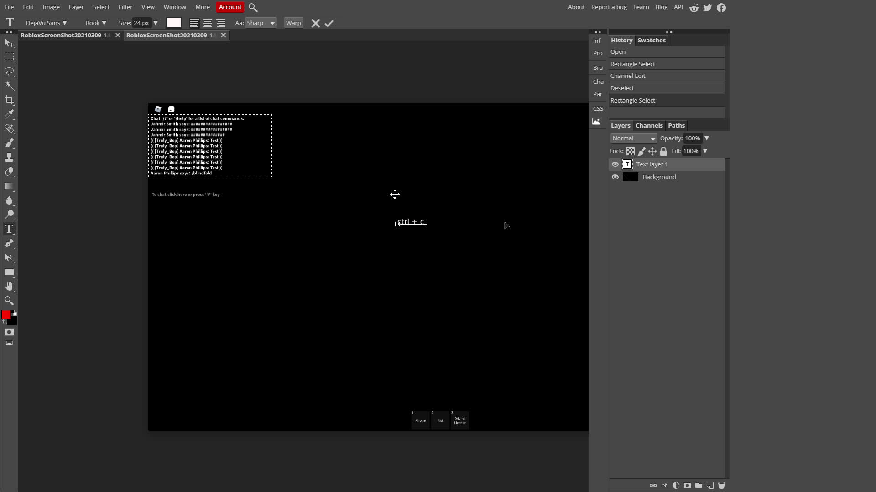This screenshot has width=876, height=492.
Task: Open the Filter menu
Action: click(x=125, y=7)
